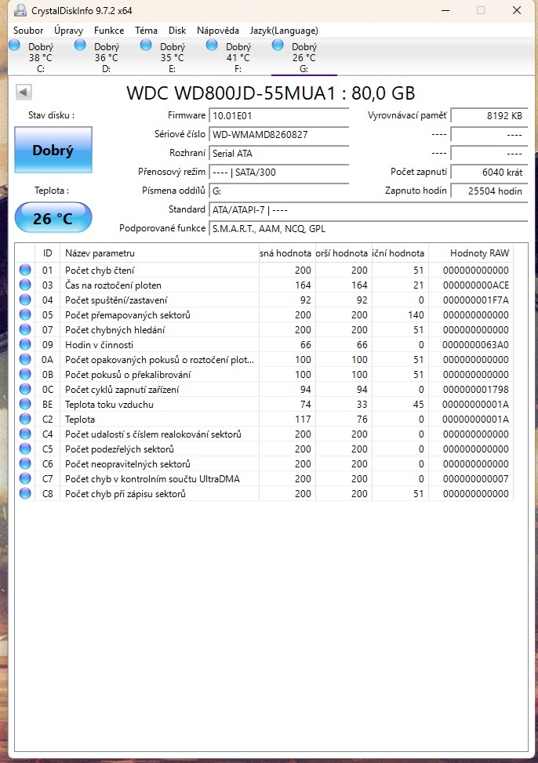Click the Počet zapnutí value 6040 krát
This screenshot has width=538, height=763.
489,173
